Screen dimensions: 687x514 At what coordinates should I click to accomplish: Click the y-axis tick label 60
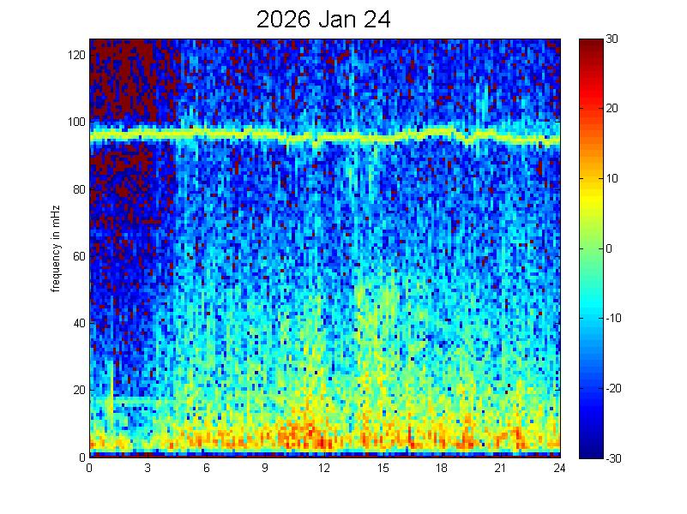coord(79,256)
